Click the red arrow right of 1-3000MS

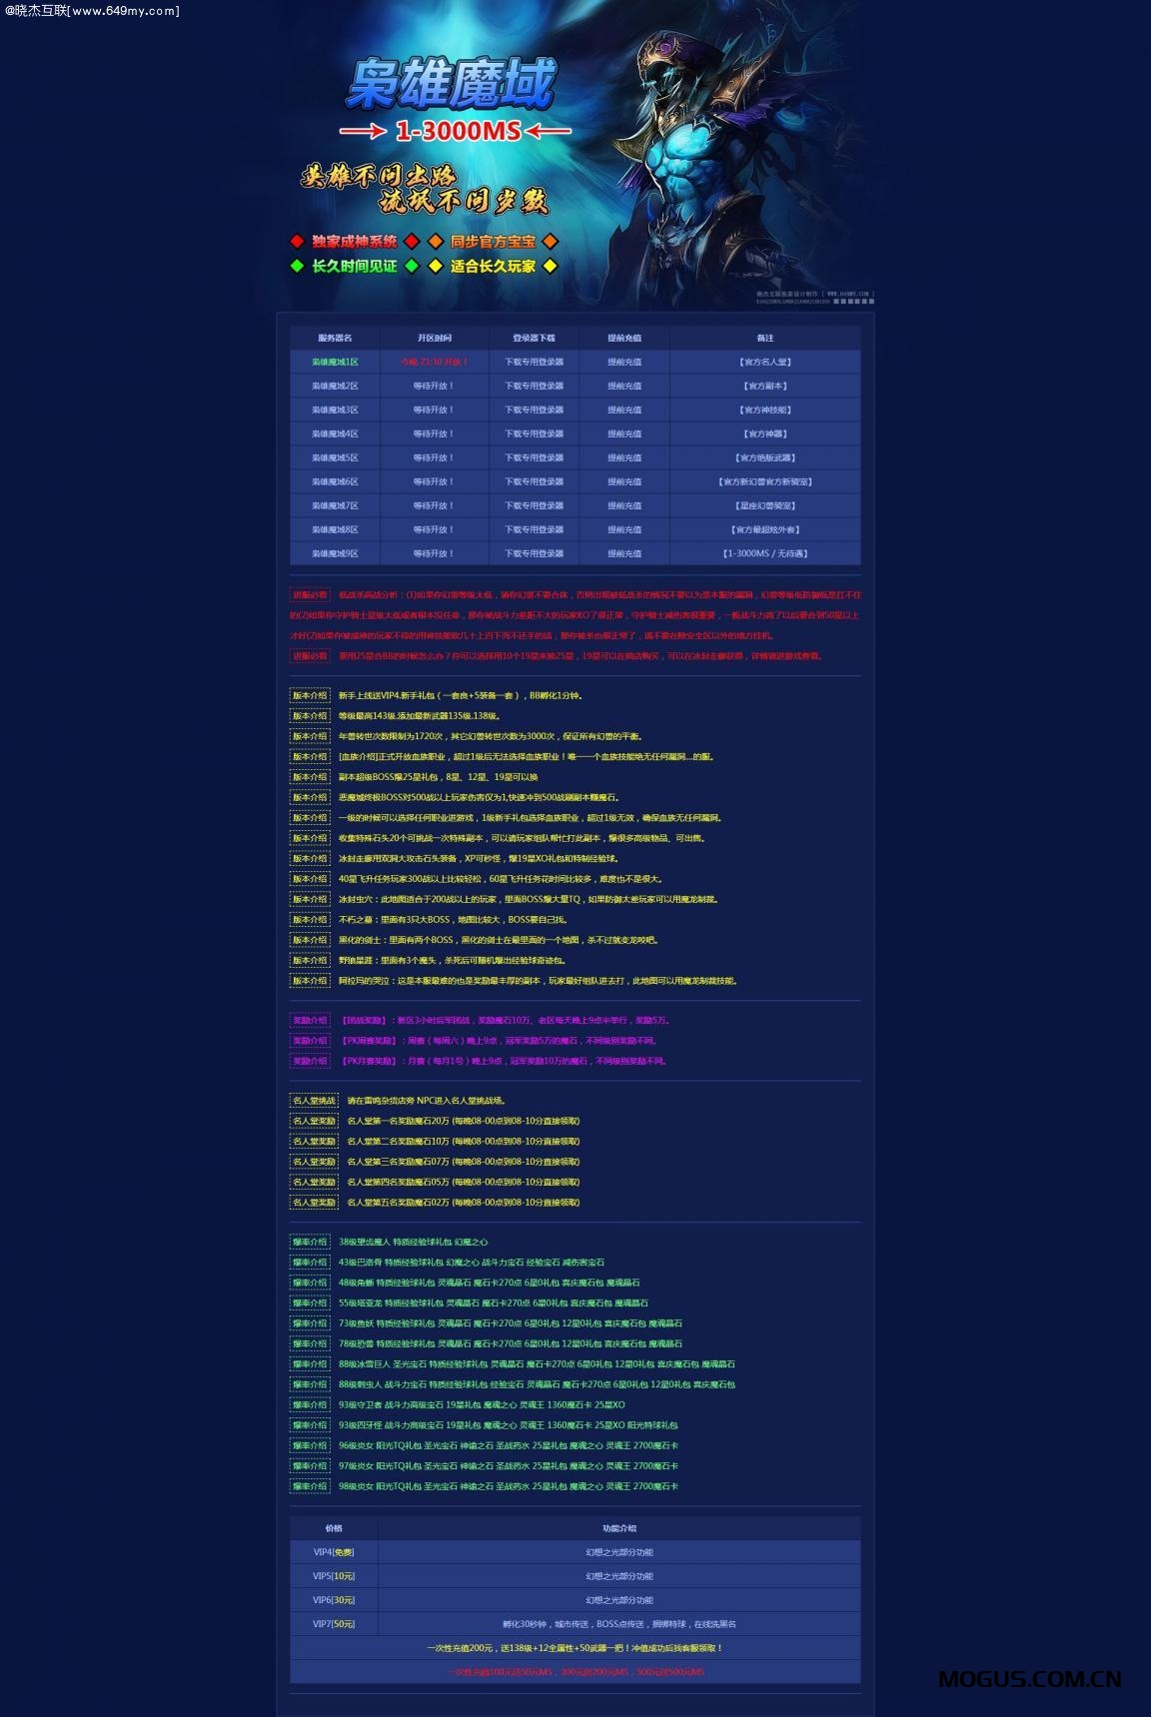tap(549, 132)
